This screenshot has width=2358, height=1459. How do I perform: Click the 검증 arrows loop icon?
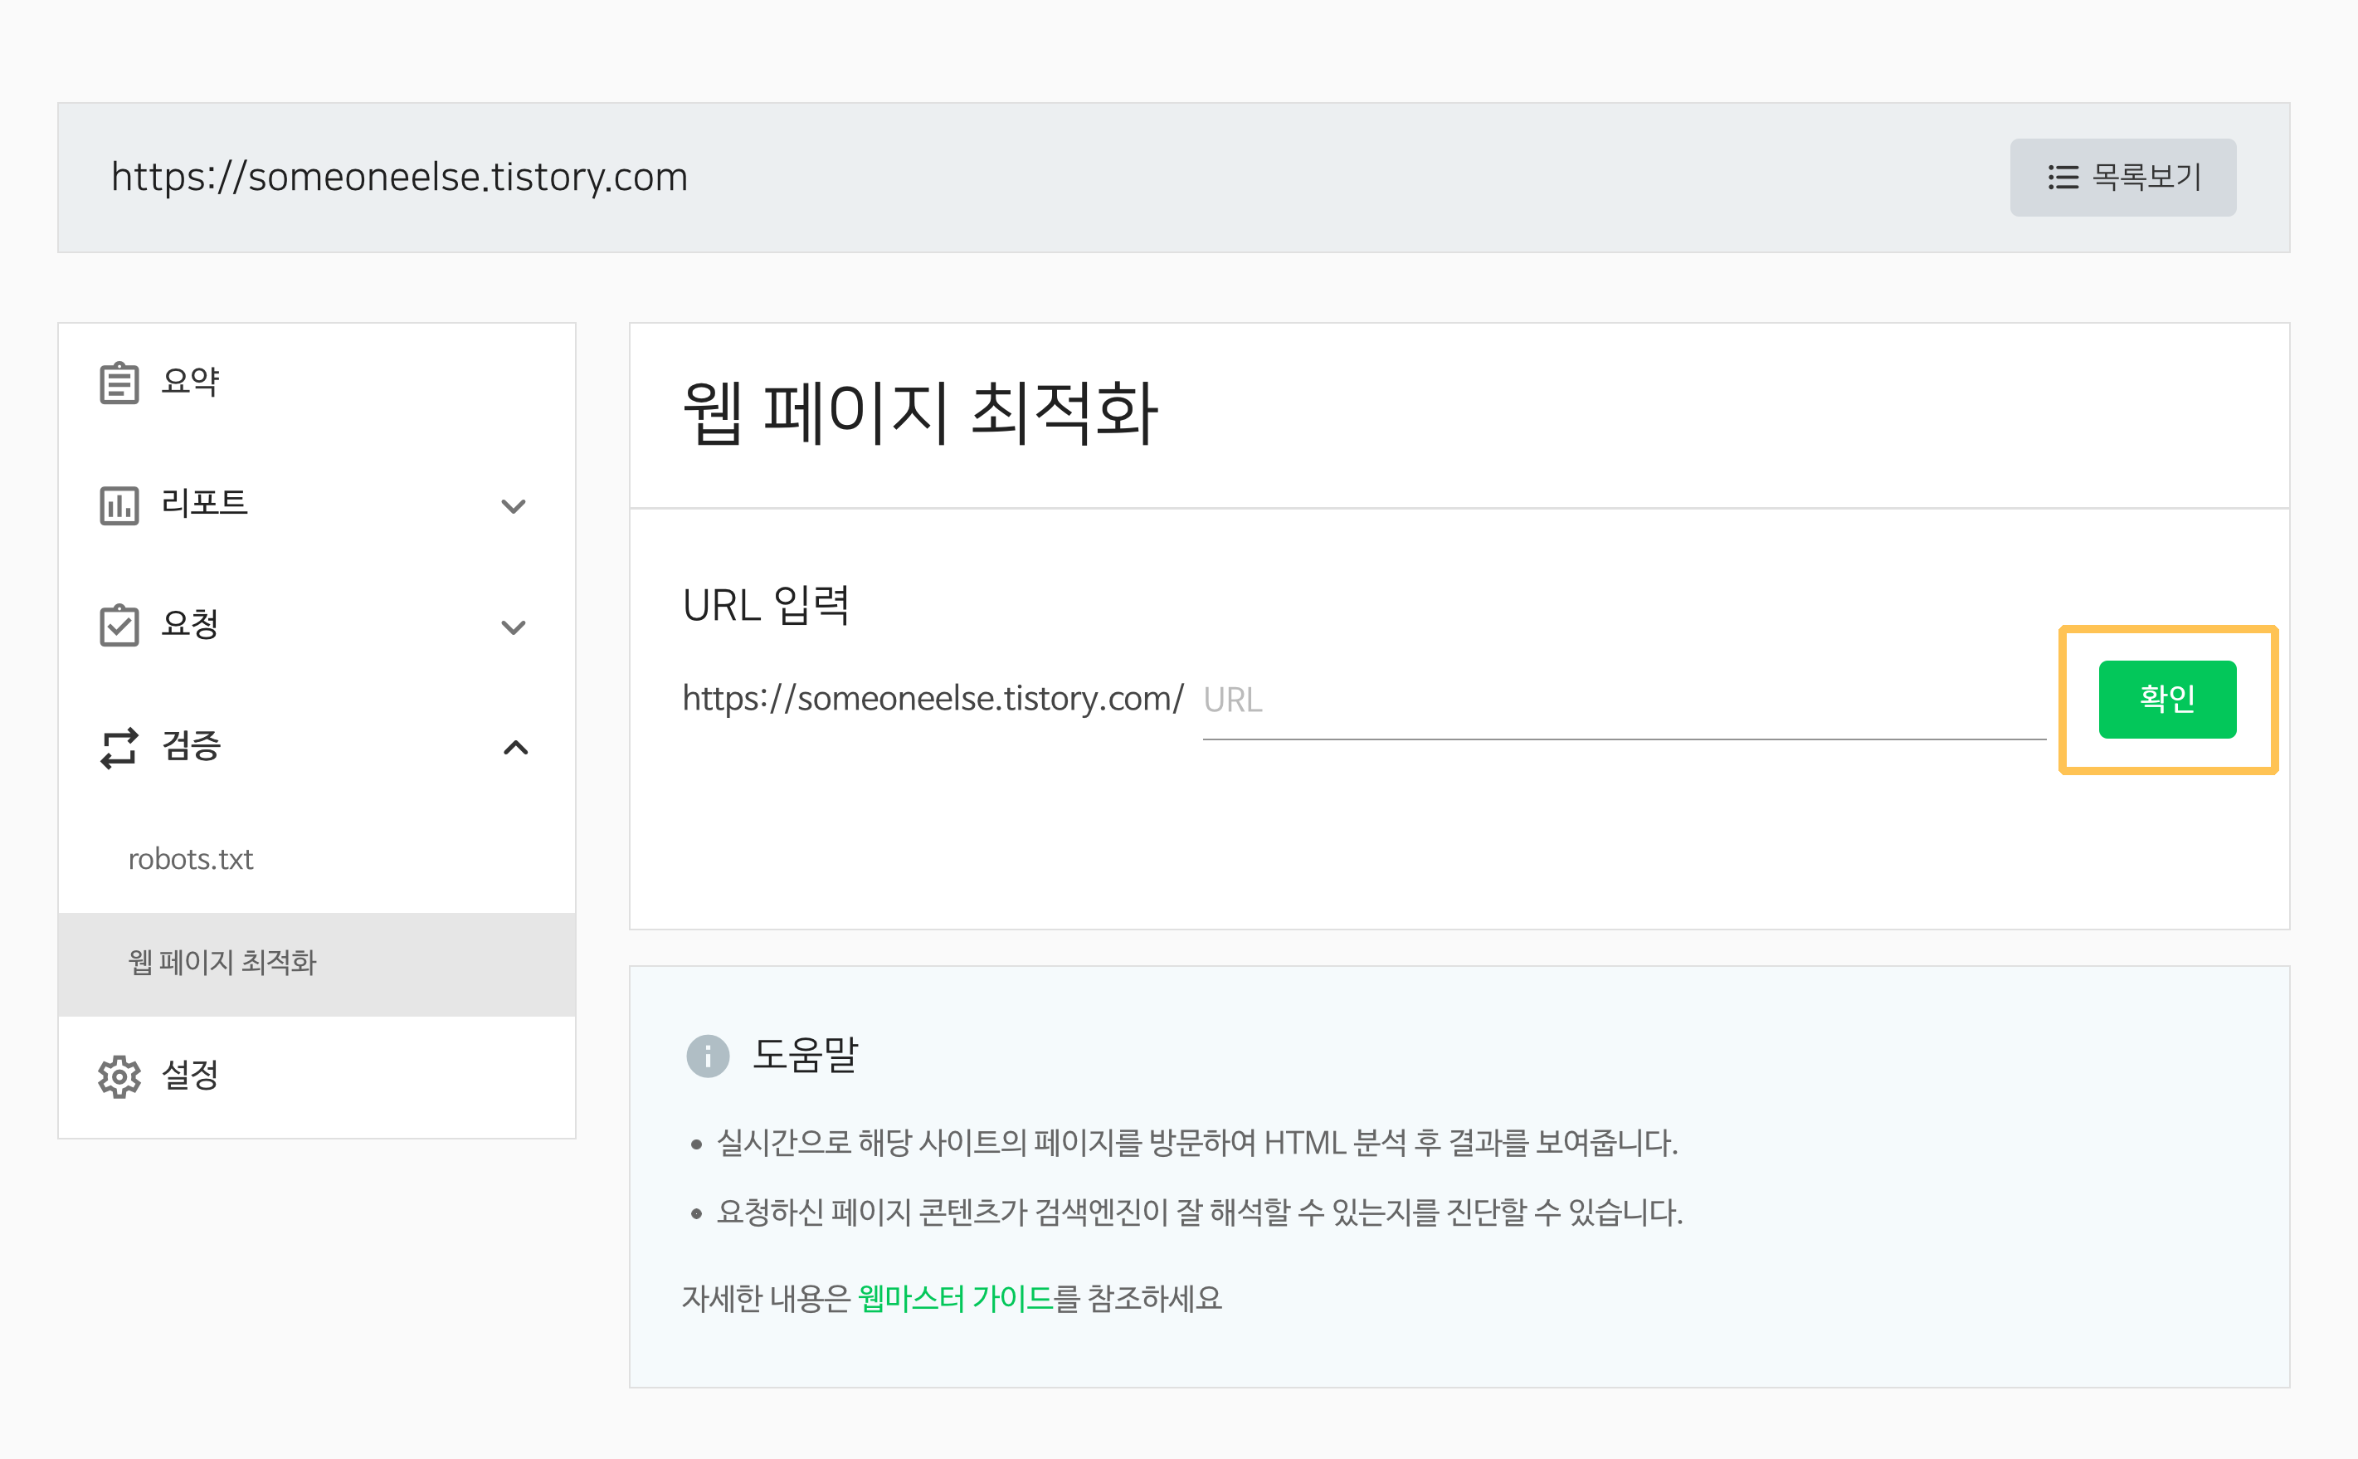click(119, 748)
